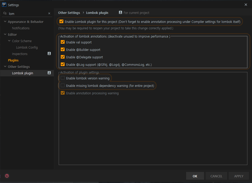Uncheck Enable @Delegate support
252x183 pixels.
63,57
